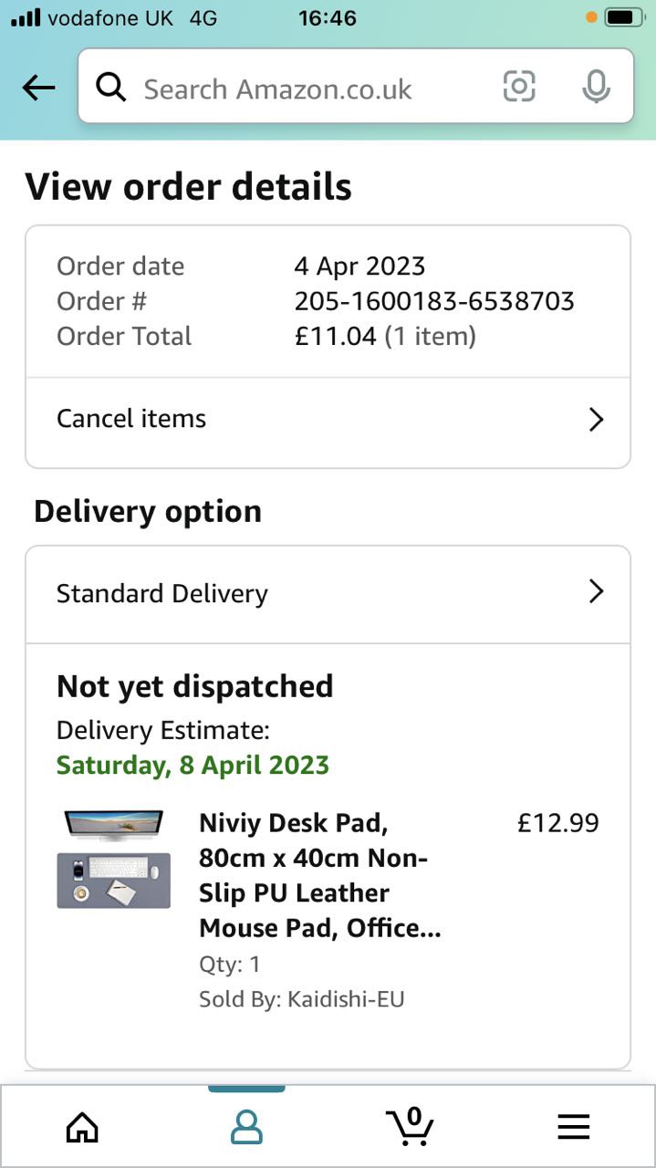Tap the £12.99 item price
This screenshot has height=1168, width=656.
557,823
